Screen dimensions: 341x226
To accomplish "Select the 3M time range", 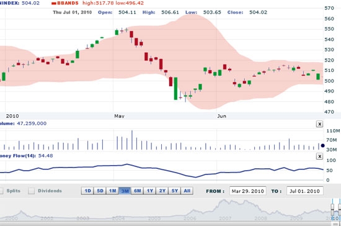I will [x=125, y=191].
